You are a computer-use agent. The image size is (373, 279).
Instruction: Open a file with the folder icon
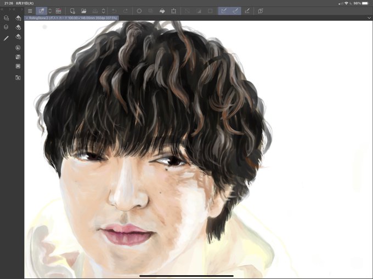(x=84, y=11)
